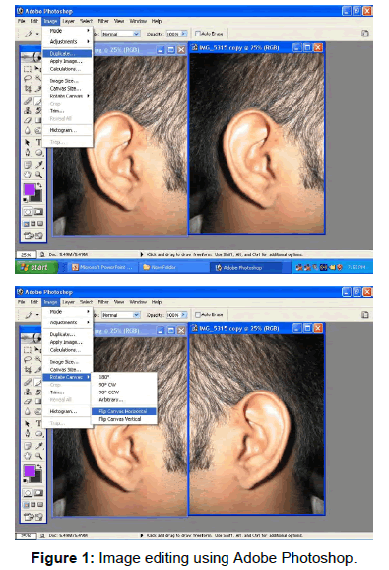Viewport: 389px width, 570px height.
Task: Select Zoom tool in upper screenshot toolbox
Action: pos(38,175)
